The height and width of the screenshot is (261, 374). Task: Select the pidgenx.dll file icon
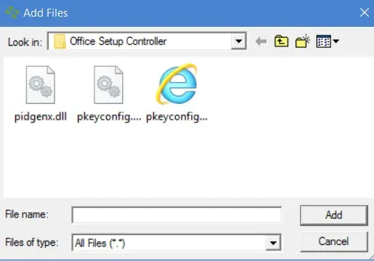pyautogui.click(x=41, y=85)
